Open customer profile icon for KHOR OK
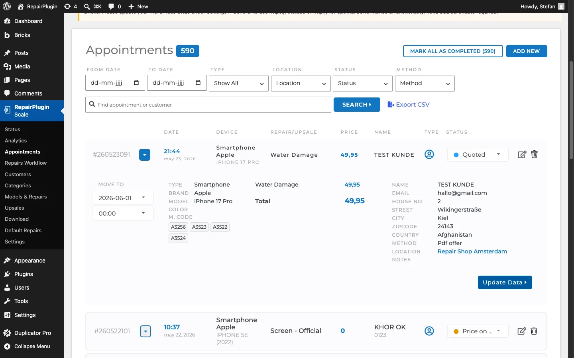Image resolution: width=574 pixels, height=358 pixels. [x=429, y=331]
